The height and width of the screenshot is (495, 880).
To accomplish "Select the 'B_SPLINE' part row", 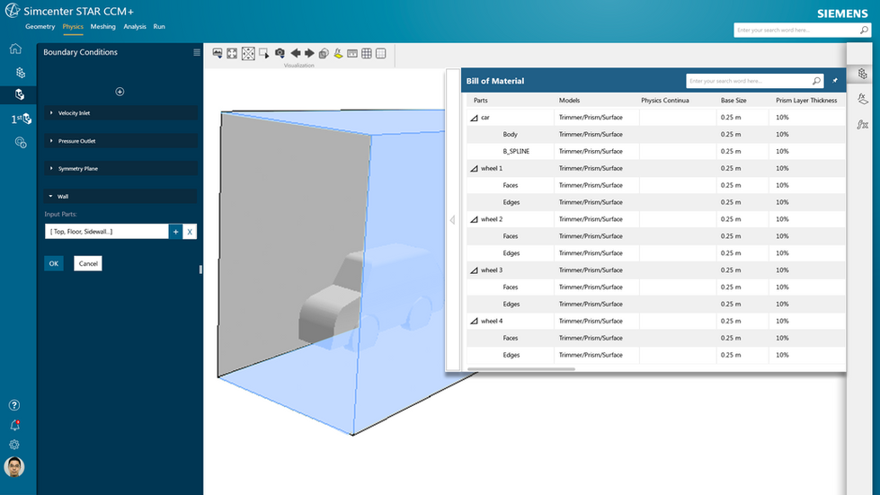I will click(x=655, y=151).
